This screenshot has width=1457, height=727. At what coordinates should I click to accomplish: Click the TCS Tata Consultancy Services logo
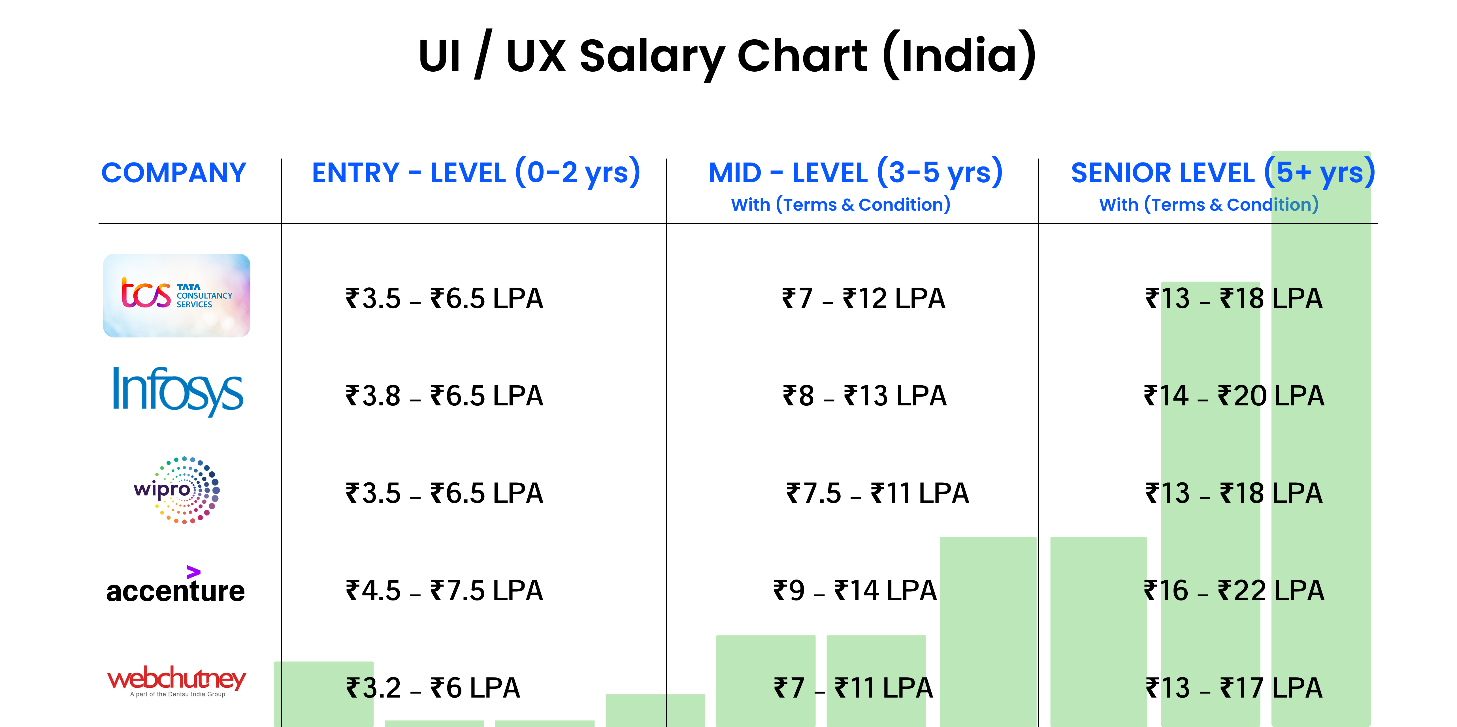pyautogui.click(x=176, y=295)
